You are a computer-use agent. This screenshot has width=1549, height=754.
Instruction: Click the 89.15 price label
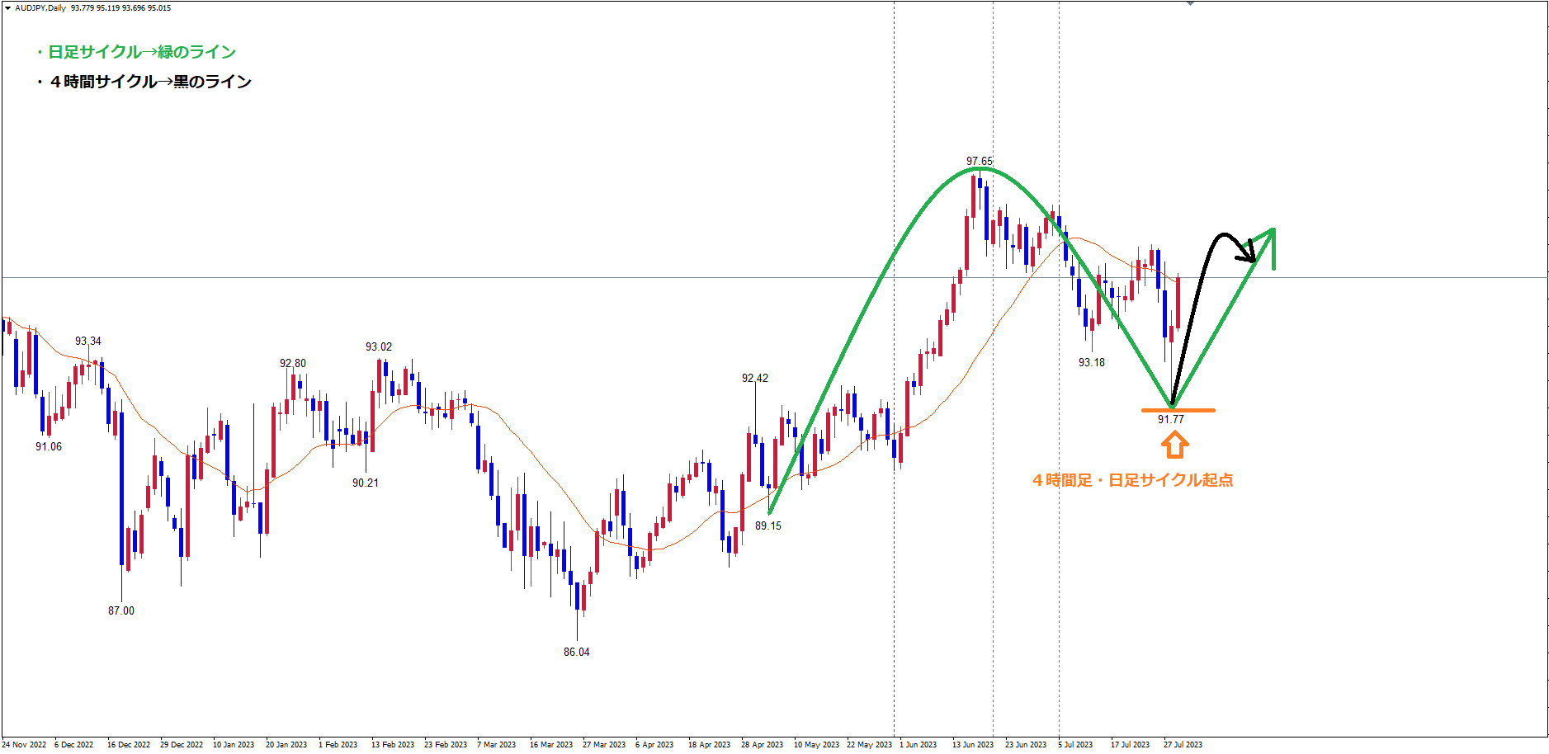click(x=767, y=525)
